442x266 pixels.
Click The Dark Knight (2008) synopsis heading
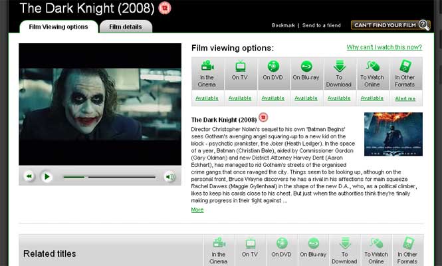[224, 120]
